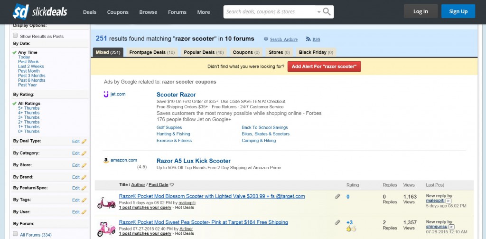Switch to the Mixed (251) tab
The height and width of the screenshot is (239, 486).
pyautogui.click(x=108, y=52)
